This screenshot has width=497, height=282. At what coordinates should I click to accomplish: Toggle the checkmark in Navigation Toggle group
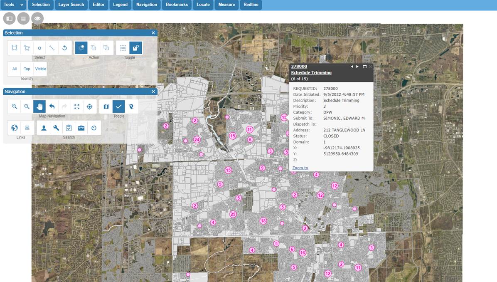point(119,106)
